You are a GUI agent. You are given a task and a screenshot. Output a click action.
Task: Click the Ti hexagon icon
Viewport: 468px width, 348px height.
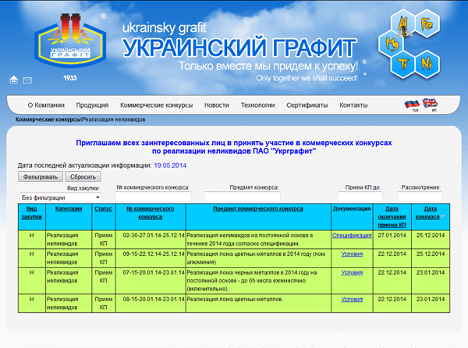(403, 64)
